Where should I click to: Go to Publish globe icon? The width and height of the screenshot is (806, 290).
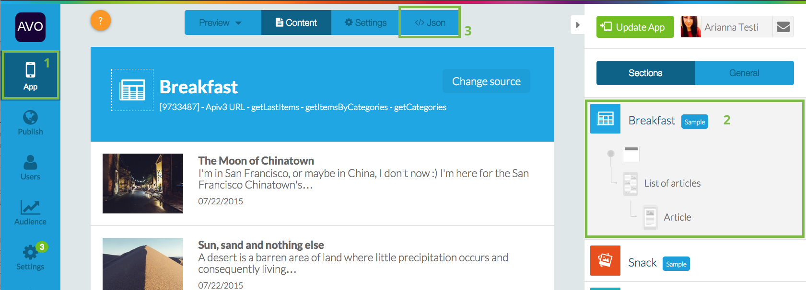tap(30, 118)
